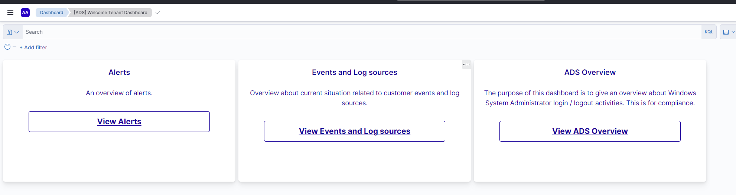Click the calendar date picker icon
The image size is (736, 195).
click(x=726, y=32)
